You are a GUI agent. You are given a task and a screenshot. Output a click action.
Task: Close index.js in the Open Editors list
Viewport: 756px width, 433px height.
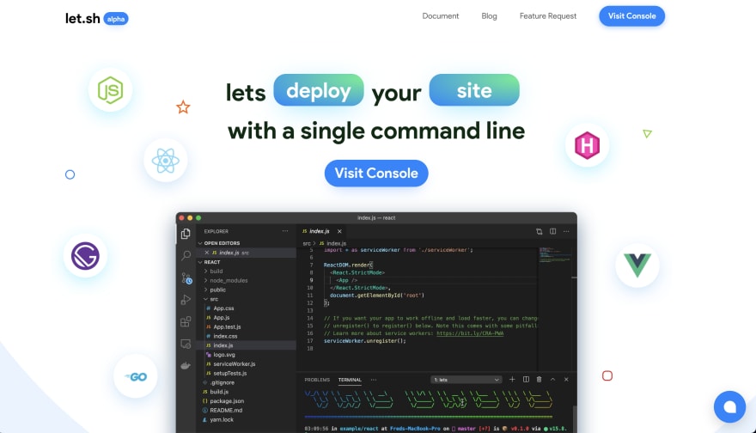pyautogui.click(x=207, y=253)
